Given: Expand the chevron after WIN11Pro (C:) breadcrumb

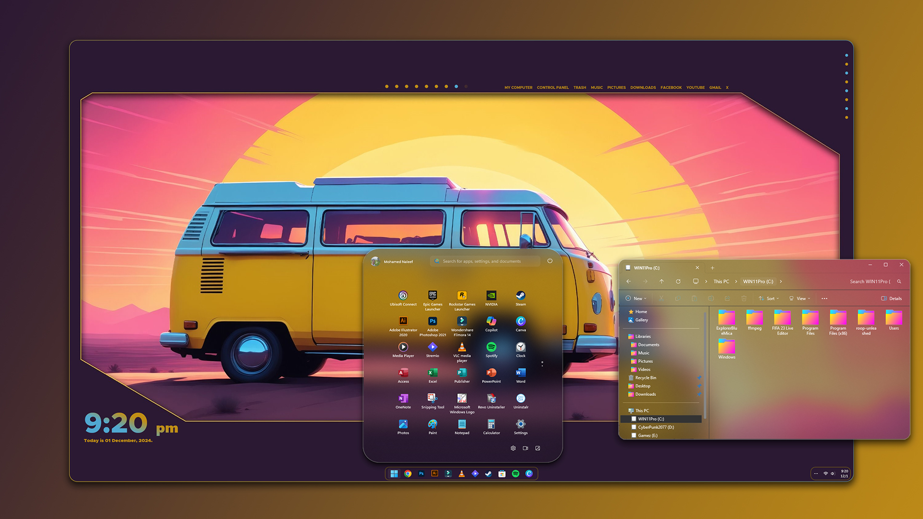Looking at the screenshot, I should coord(781,282).
